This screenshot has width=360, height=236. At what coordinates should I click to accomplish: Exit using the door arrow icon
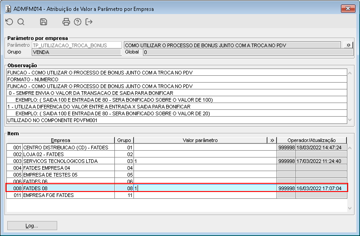(89, 22)
